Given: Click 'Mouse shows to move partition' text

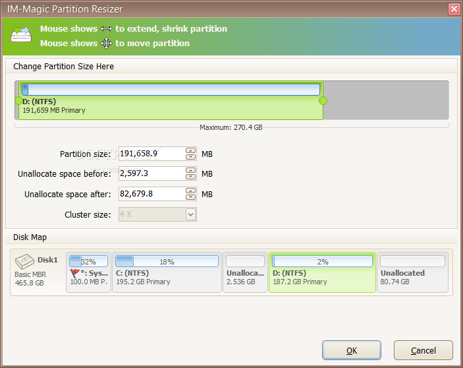Looking at the screenshot, I should (x=115, y=44).
